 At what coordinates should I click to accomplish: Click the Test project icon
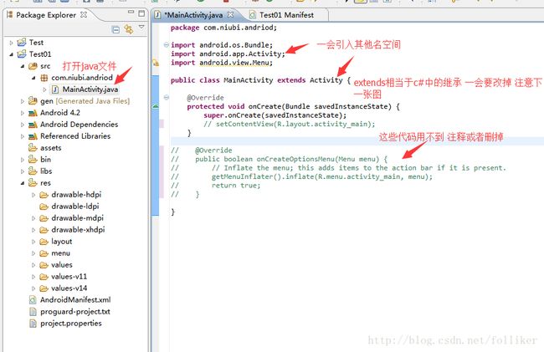click(22, 43)
